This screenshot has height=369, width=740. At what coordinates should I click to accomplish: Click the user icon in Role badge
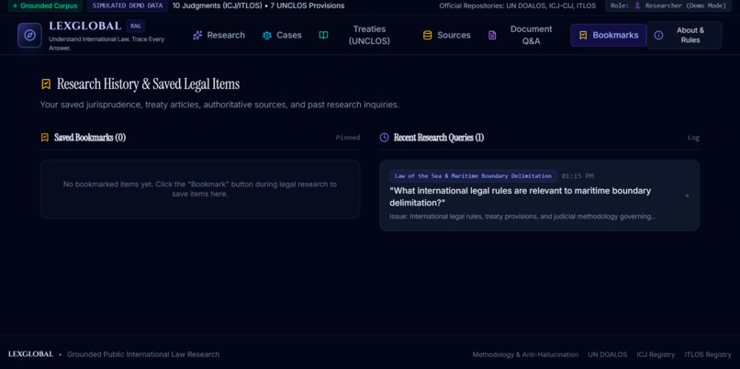[x=637, y=6]
